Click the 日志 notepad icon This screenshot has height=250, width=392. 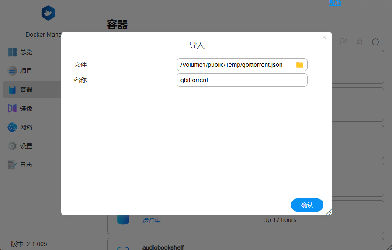click(x=12, y=165)
